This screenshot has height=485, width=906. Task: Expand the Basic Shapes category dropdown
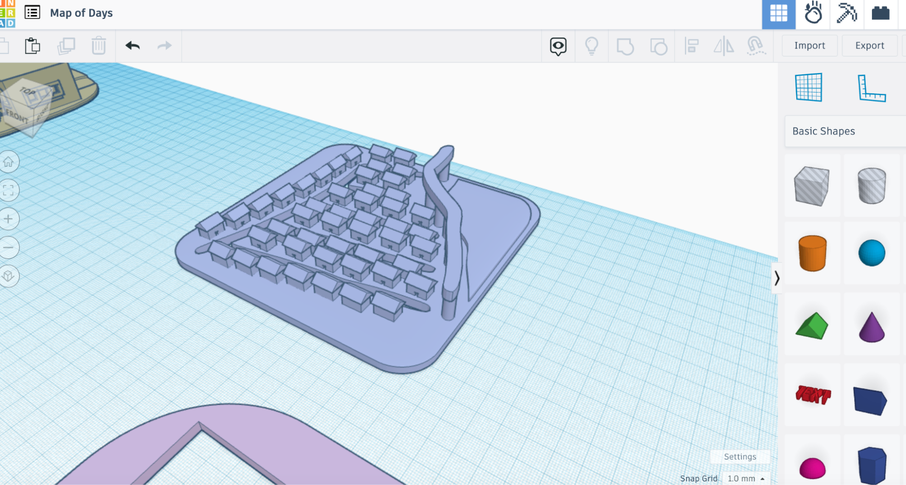tap(845, 131)
